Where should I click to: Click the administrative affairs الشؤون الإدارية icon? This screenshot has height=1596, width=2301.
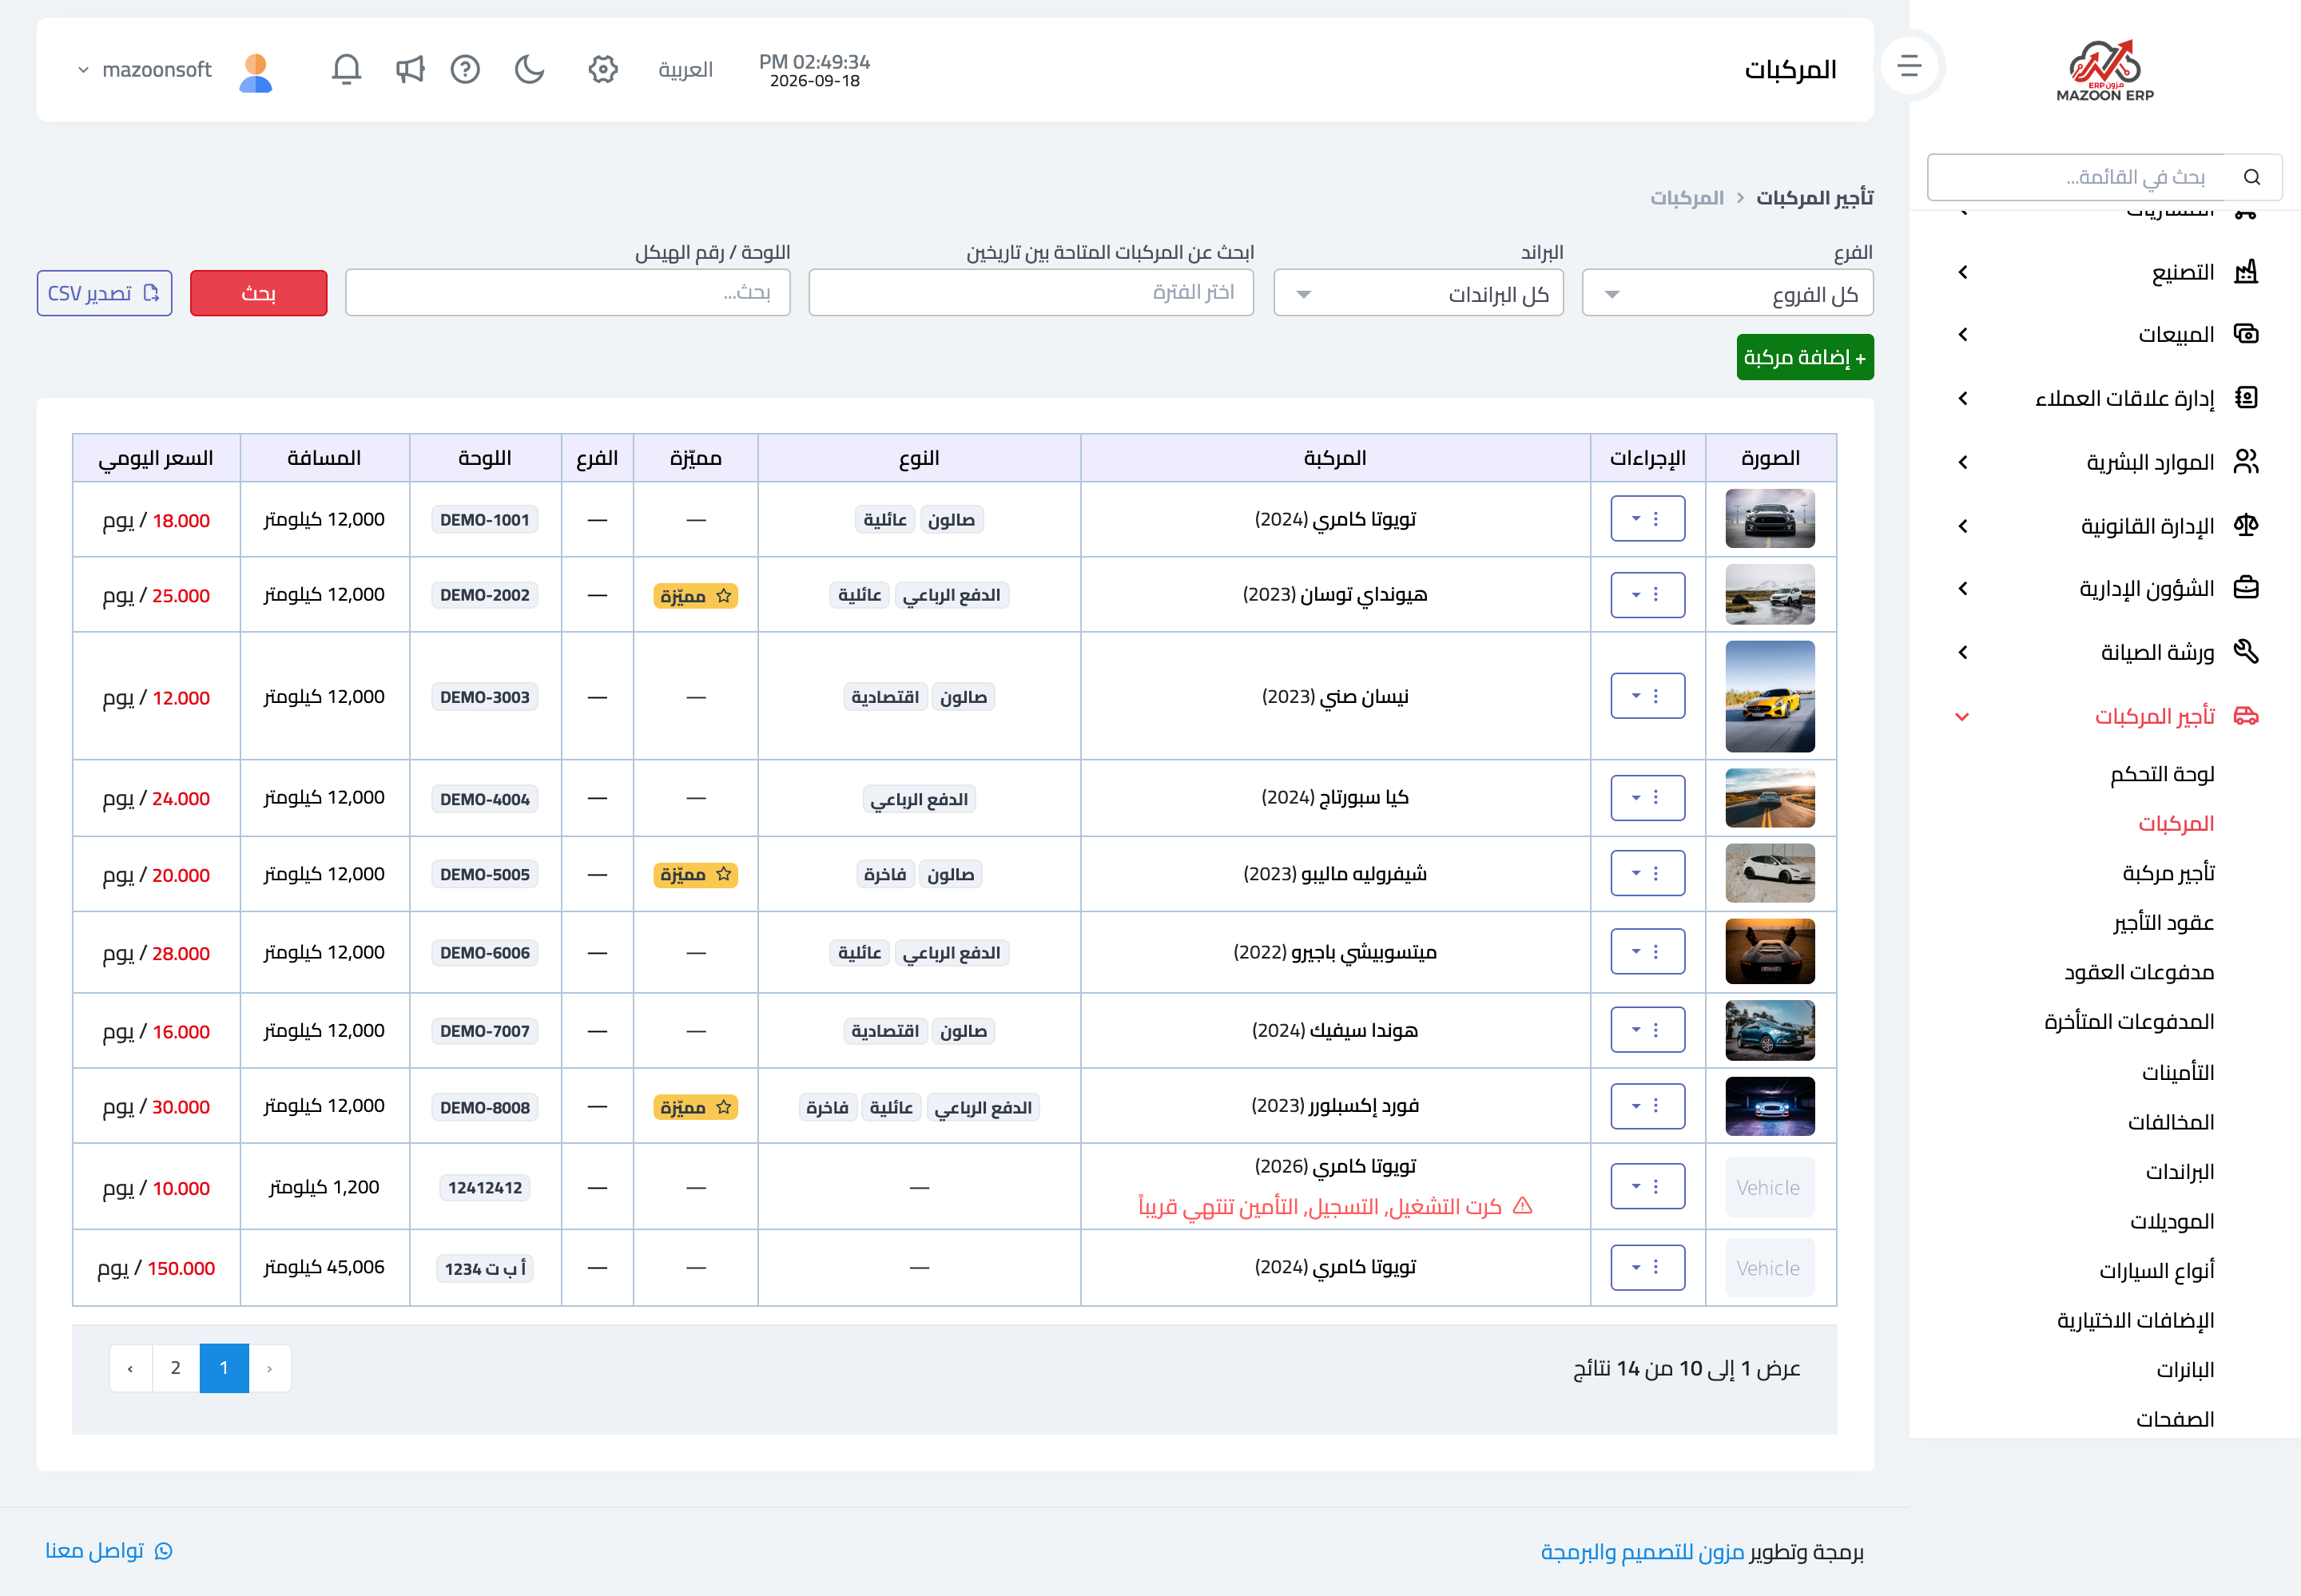[x=2246, y=588]
